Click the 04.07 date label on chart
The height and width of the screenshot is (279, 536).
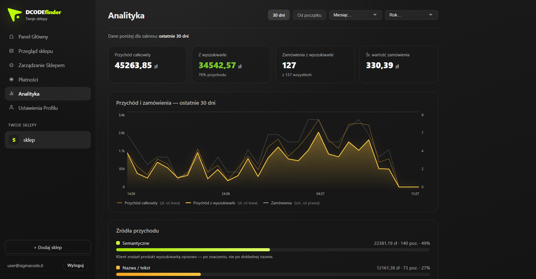[320, 194]
